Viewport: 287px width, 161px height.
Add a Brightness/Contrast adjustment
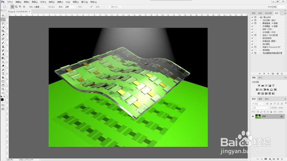[259, 86]
